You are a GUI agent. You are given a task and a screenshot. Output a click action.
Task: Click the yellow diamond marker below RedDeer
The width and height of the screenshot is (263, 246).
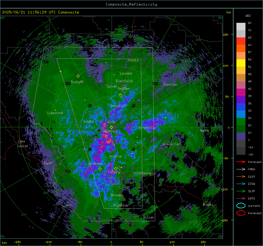pos(120,95)
